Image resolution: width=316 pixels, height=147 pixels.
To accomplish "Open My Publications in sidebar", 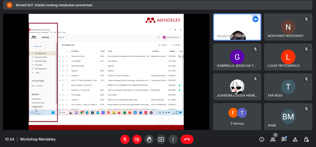I will point(41,69).
